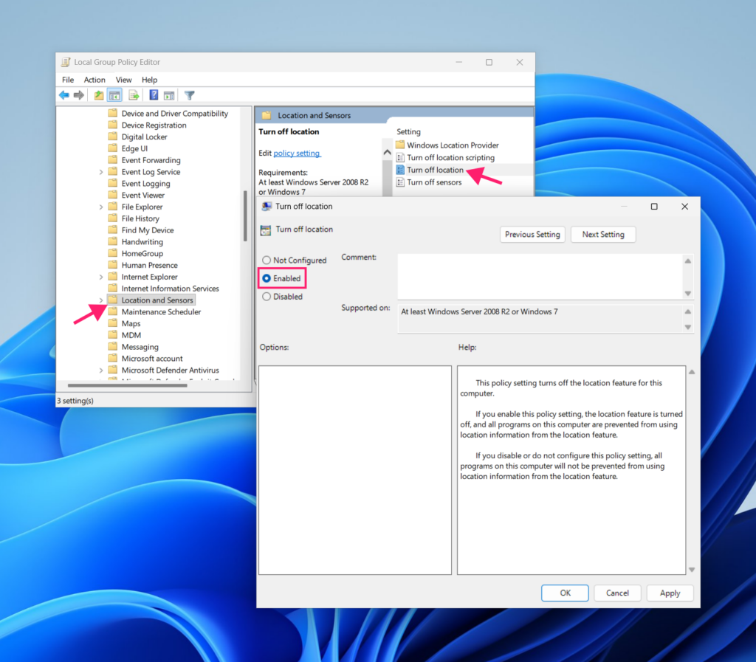Viewport: 756px width, 662px height.
Task: Select the Not Configured radio button
Action: (267, 261)
